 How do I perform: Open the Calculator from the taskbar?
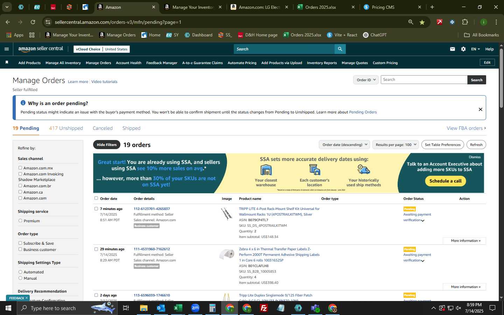coord(212,308)
